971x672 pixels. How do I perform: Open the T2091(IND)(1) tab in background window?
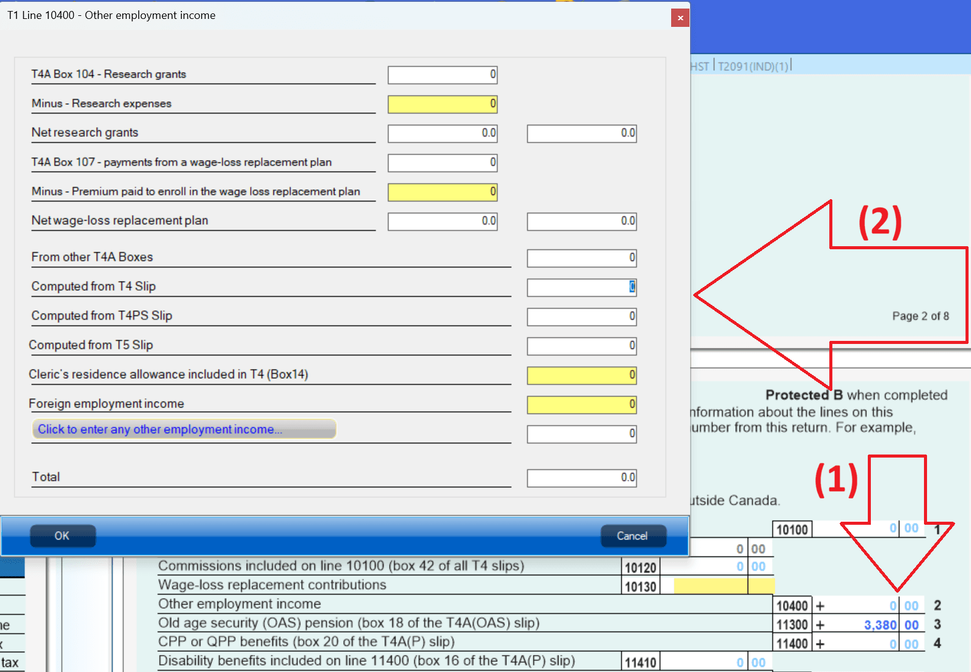pyautogui.click(x=753, y=66)
